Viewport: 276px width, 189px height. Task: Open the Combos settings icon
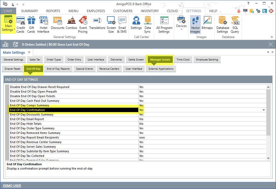click(71, 24)
